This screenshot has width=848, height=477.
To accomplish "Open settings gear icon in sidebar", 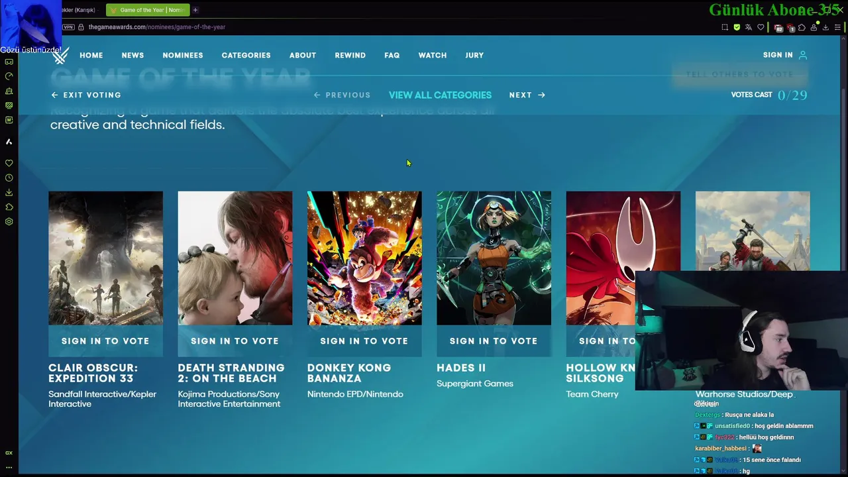I will coord(9,221).
